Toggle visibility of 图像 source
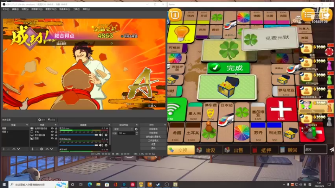 (x=52, y=138)
